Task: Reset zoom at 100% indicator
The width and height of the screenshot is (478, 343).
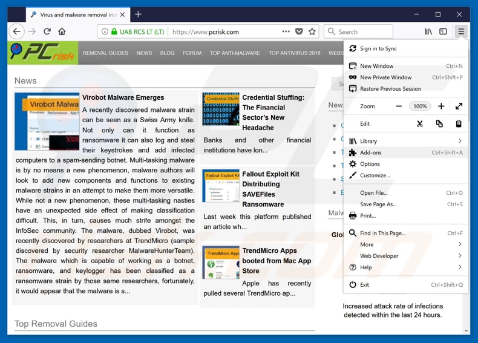Action: point(420,106)
